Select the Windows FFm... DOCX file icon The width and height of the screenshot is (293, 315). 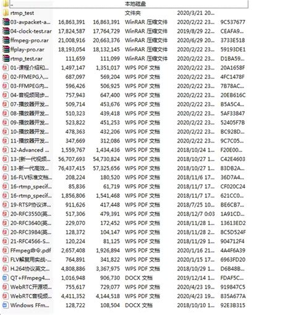pos(6,305)
